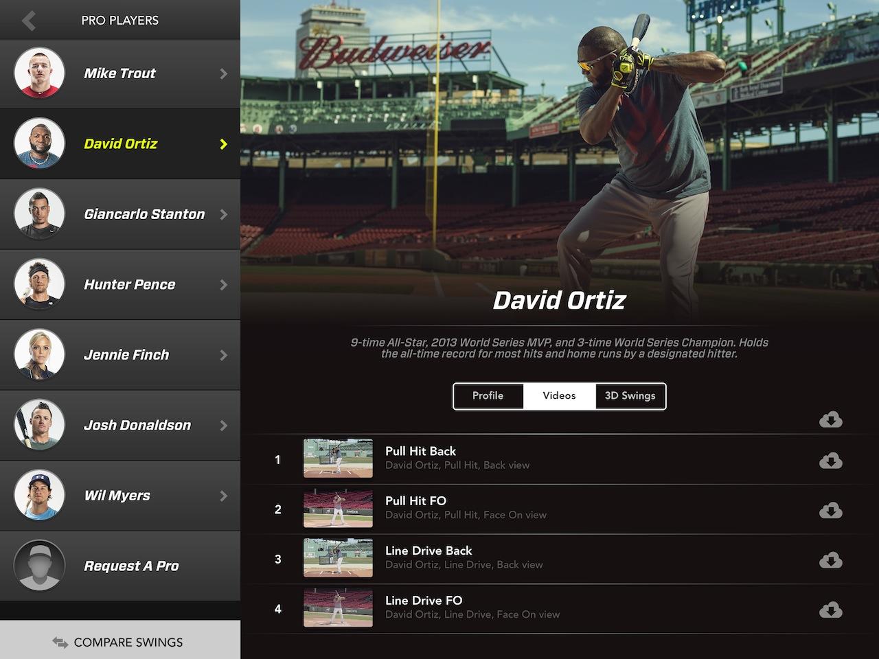This screenshot has width=879, height=659.
Task: Click the back arrow in Pro Players header
Action: (x=28, y=21)
